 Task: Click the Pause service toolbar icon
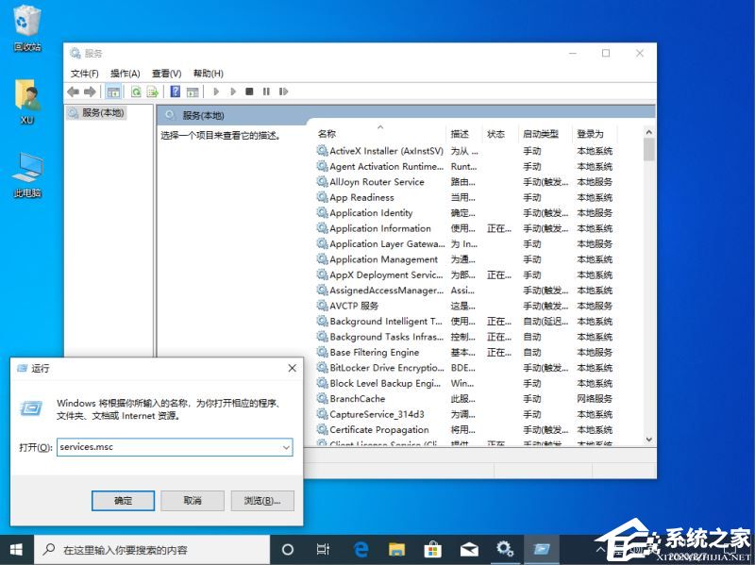tap(266, 91)
